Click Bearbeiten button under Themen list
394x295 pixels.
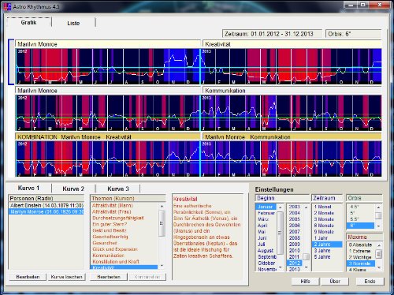click(109, 277)
